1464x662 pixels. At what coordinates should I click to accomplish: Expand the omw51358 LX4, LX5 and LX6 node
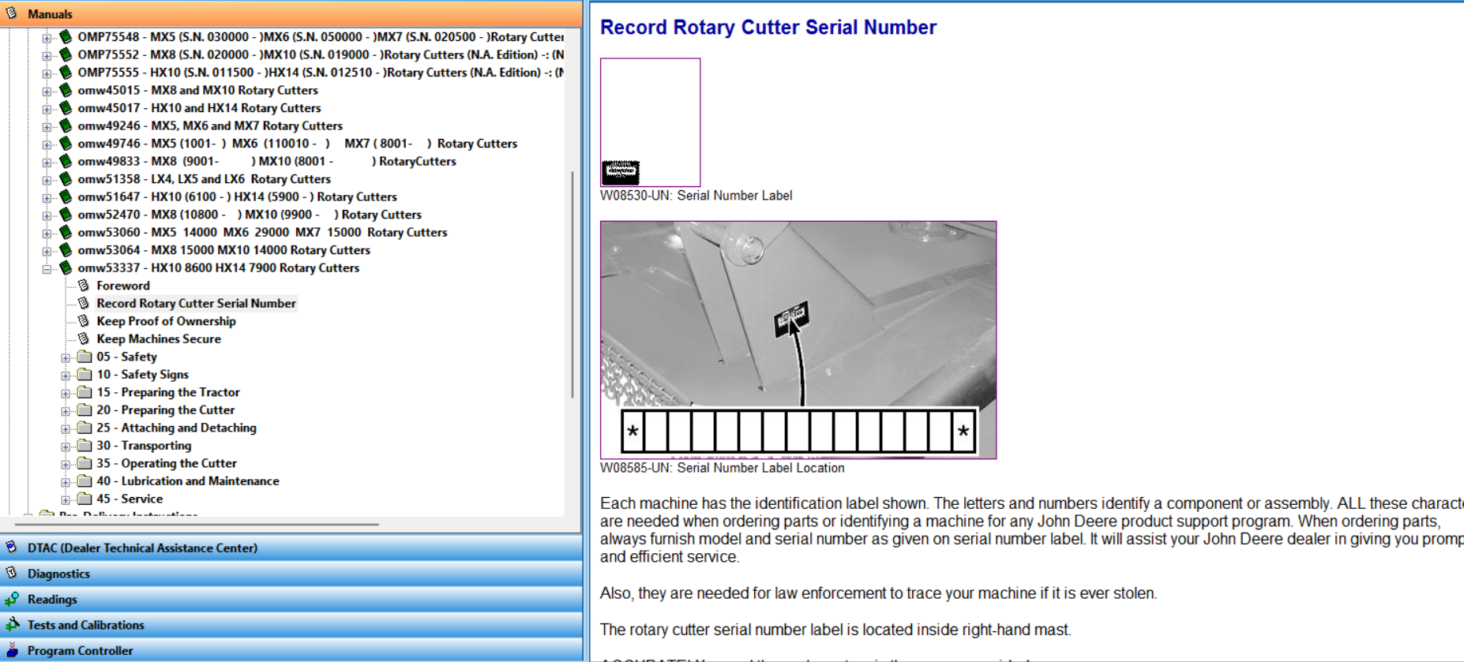coord(47,180)
